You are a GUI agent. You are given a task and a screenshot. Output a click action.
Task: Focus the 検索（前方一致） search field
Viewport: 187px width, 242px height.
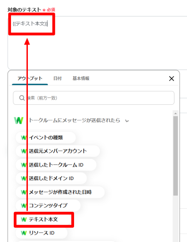pos(93,98)
